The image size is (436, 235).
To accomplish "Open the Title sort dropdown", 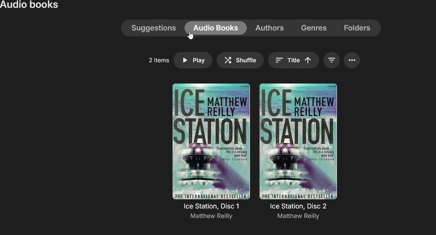I will [x=294, y=60].
